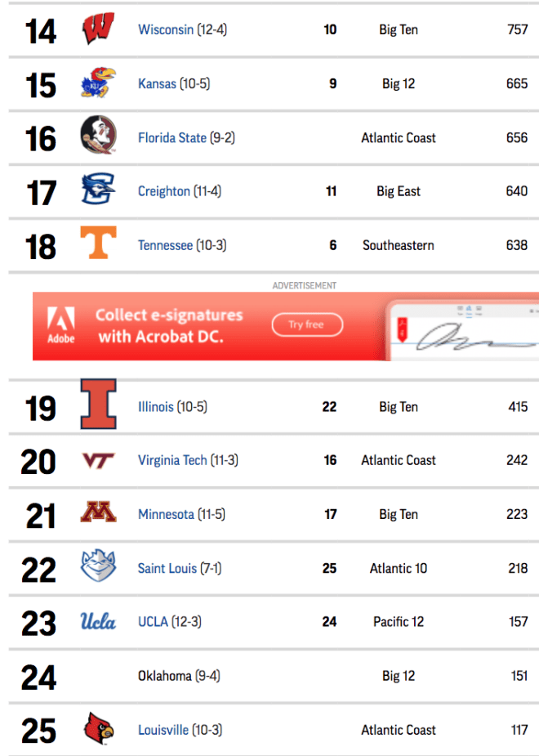This screenshot has height=756, width=539.
Task: Click the Florida State Seminoles logo
Action: (x=98, y=135)
